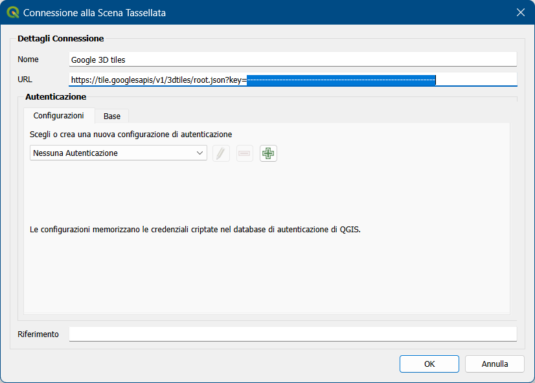Screen dimensions: 535x383
Task: Click the URL label
Action: pos(25,80)
